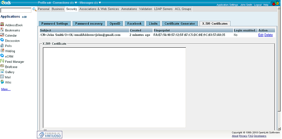
Task: Delete the John Smith certificate
Action: click(269, 35)
